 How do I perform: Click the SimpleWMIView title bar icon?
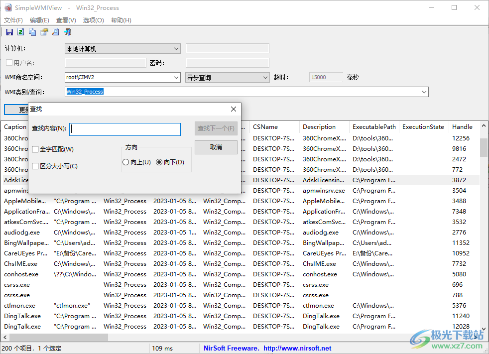click(x=7, y=7)
